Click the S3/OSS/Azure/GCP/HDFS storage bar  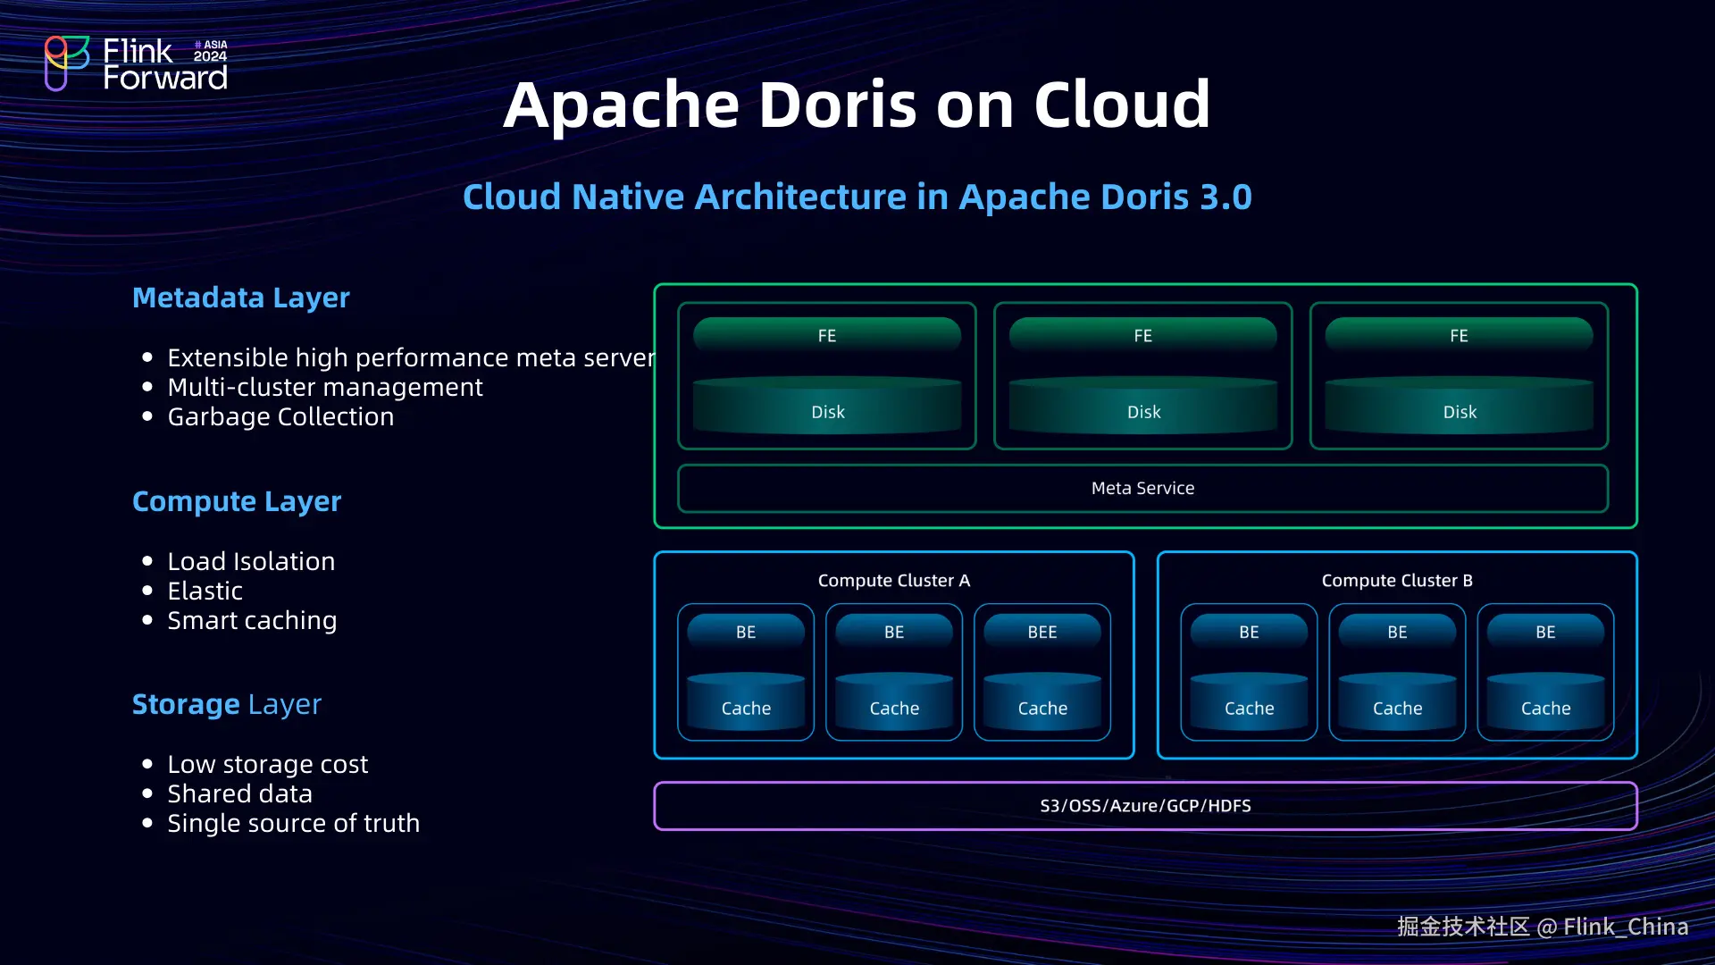coord(1145,806)
